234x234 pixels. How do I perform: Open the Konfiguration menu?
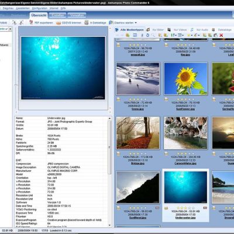tap(40, 8)
